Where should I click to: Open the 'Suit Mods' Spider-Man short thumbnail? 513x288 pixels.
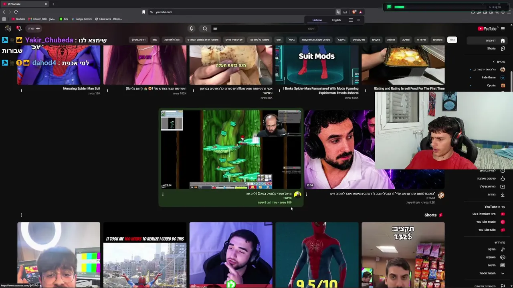pyautogui.click(x=317, y=65)
